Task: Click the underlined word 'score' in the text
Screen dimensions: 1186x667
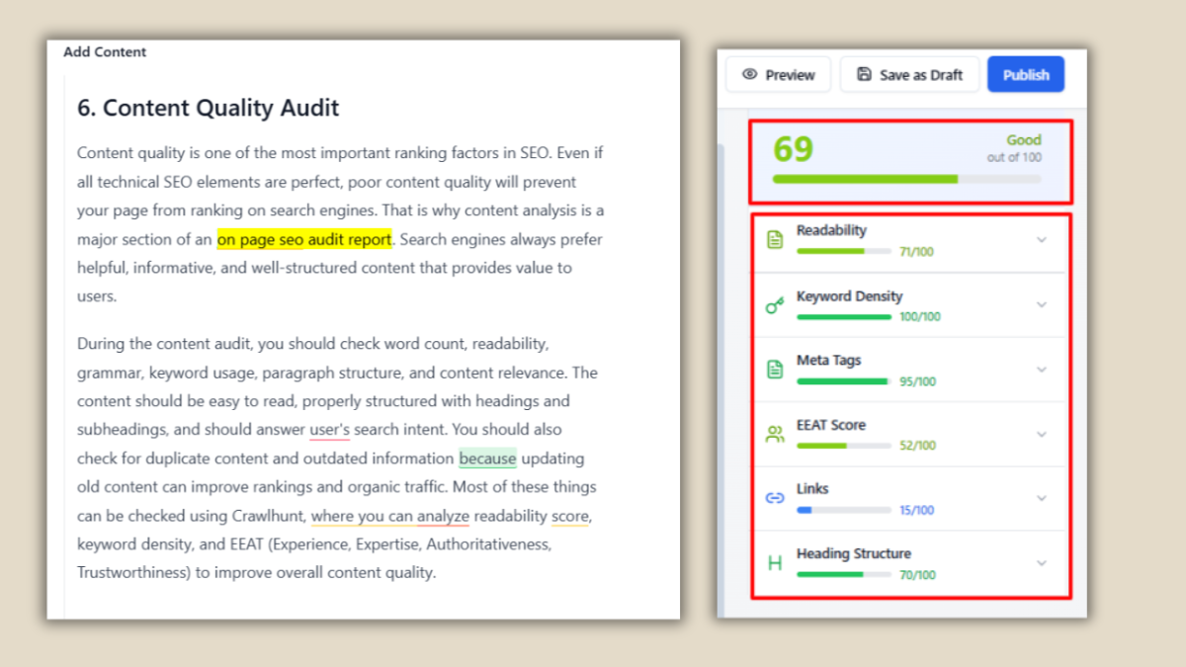Action: pos(570,516)
